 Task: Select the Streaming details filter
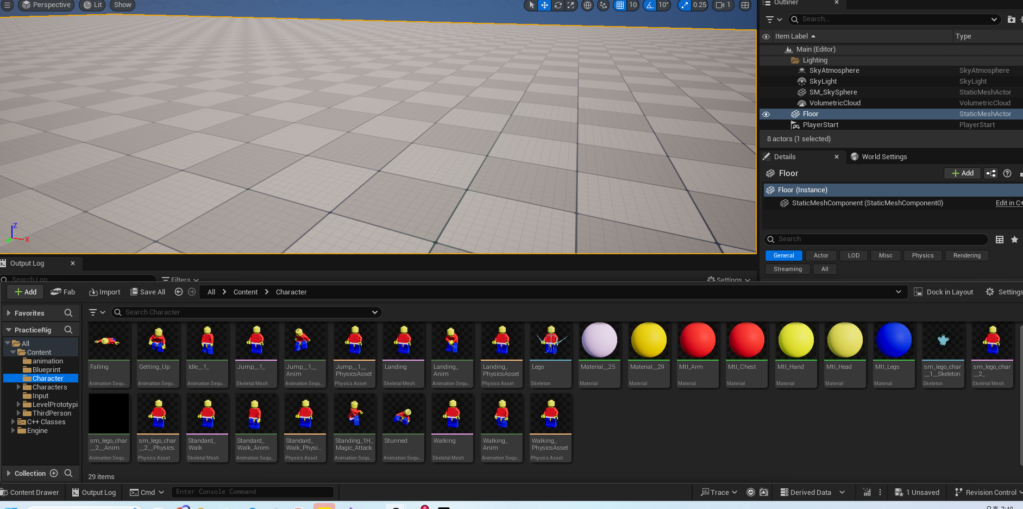[787, 269]
